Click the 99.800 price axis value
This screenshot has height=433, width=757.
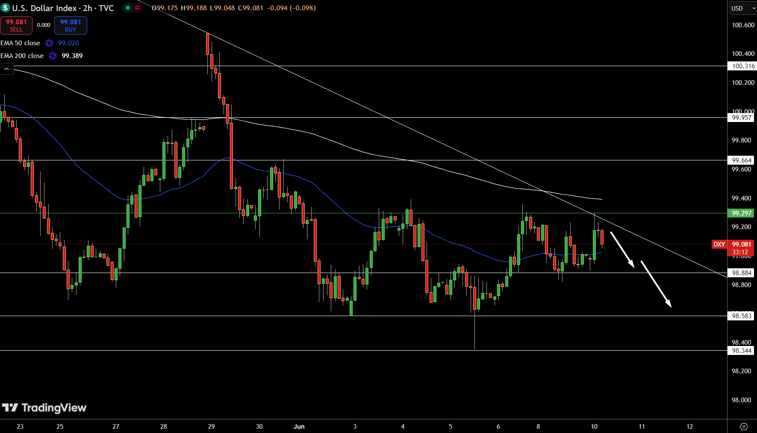pos(741,140)
